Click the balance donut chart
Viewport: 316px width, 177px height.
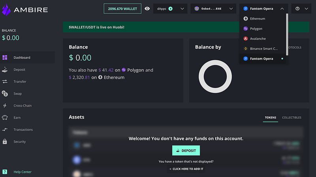pos(215,76)
